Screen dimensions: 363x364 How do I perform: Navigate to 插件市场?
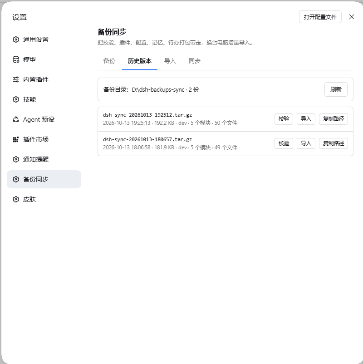[x=44, y=139]
